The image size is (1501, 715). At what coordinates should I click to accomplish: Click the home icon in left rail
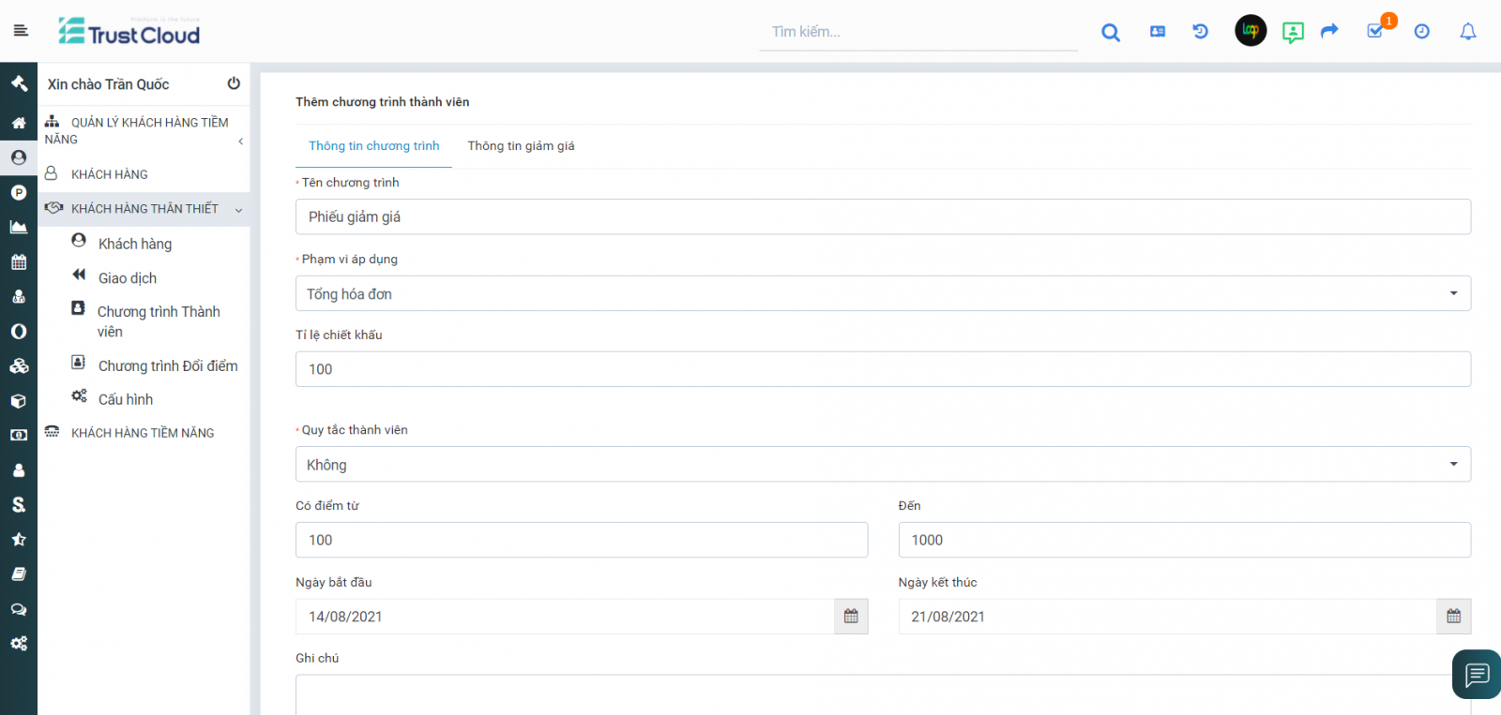(x=19, y=123)
